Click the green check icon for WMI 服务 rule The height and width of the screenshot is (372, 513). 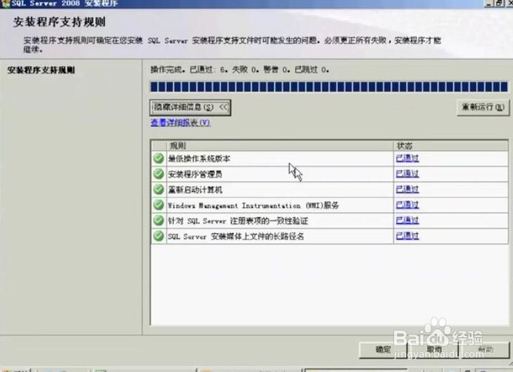(x=159, y=204)
